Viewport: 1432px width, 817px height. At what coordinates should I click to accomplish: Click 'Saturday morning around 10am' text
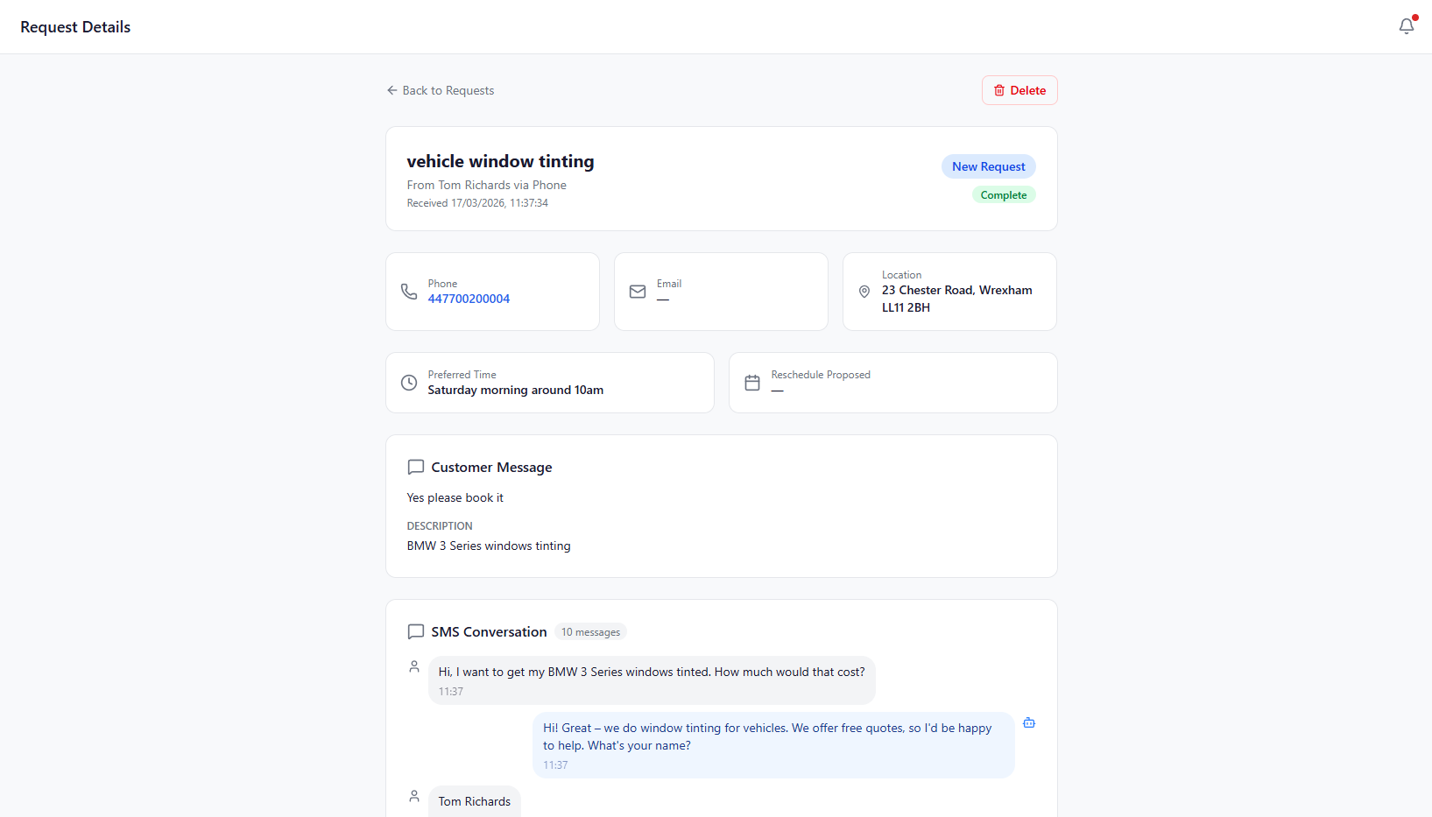pos(515,391)
